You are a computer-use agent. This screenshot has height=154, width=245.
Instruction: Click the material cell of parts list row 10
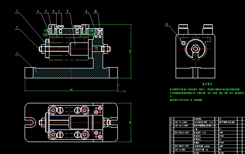[228, 122]
